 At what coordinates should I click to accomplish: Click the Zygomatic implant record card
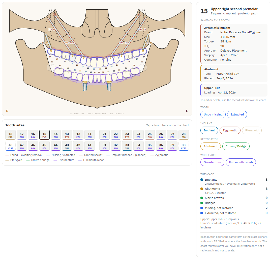click(234, 44)
